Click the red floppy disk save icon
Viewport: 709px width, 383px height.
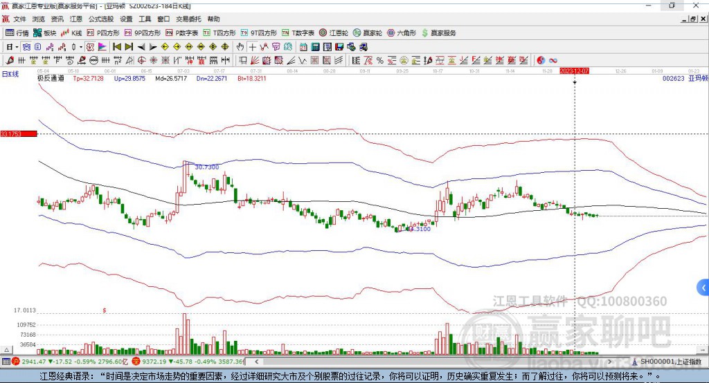339,47
